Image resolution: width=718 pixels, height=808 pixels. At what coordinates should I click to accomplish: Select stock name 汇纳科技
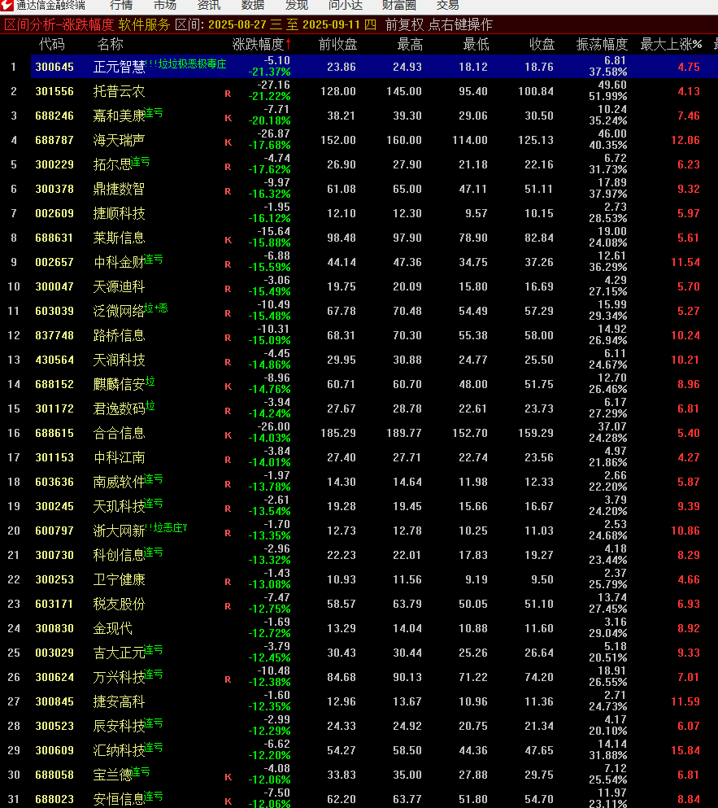coord(119,750)
